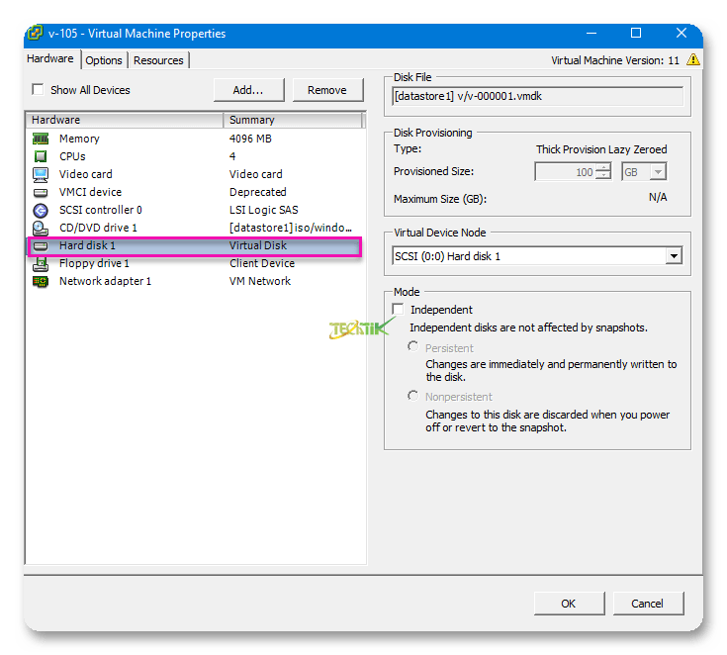Screen dimensions: 727x655
Task: Choose the Persistent radio option
Action: [413, 347]
